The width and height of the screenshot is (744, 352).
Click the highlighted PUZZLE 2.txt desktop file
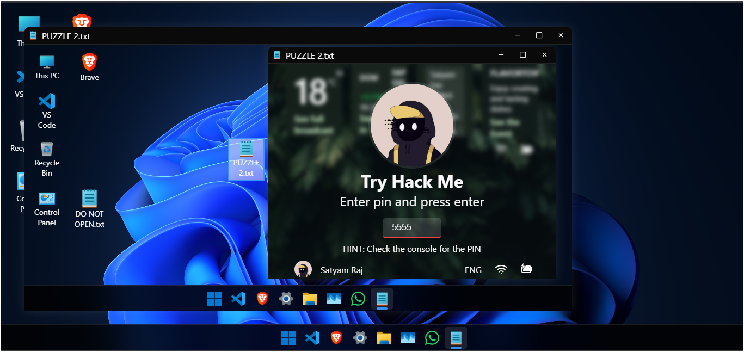pyautogui.click(x=246, y=158)
